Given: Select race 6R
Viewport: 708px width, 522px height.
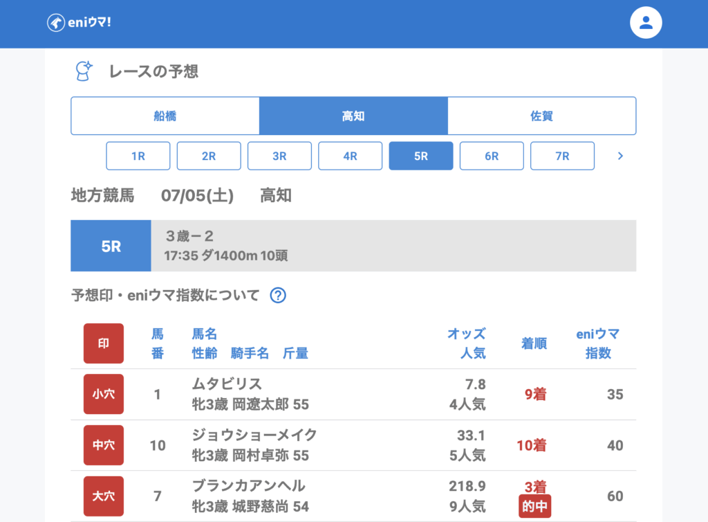Looking at the screenshot, I should [x=492, y=156].
